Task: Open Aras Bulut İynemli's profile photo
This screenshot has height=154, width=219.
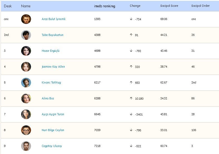Action: coord(26,19)
